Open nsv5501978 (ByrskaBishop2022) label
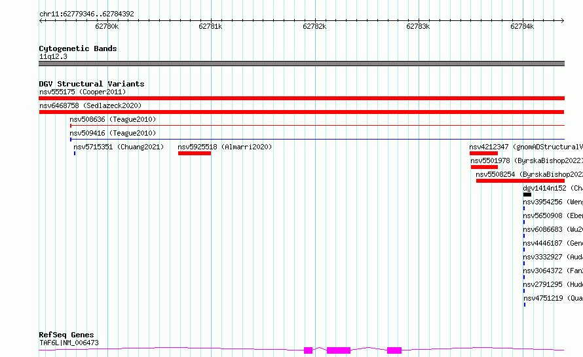This screenshot has width=583, height=357. (x=527, y=160)
